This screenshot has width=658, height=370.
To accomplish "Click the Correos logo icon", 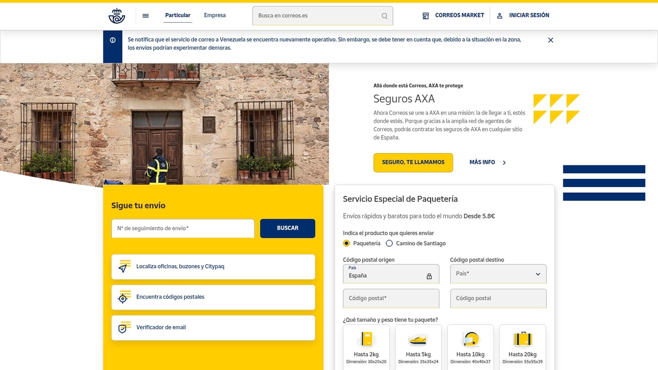I will pos(116,15).
